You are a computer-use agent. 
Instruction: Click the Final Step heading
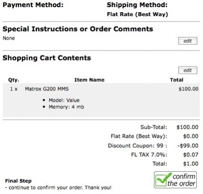tap(18, 181)
